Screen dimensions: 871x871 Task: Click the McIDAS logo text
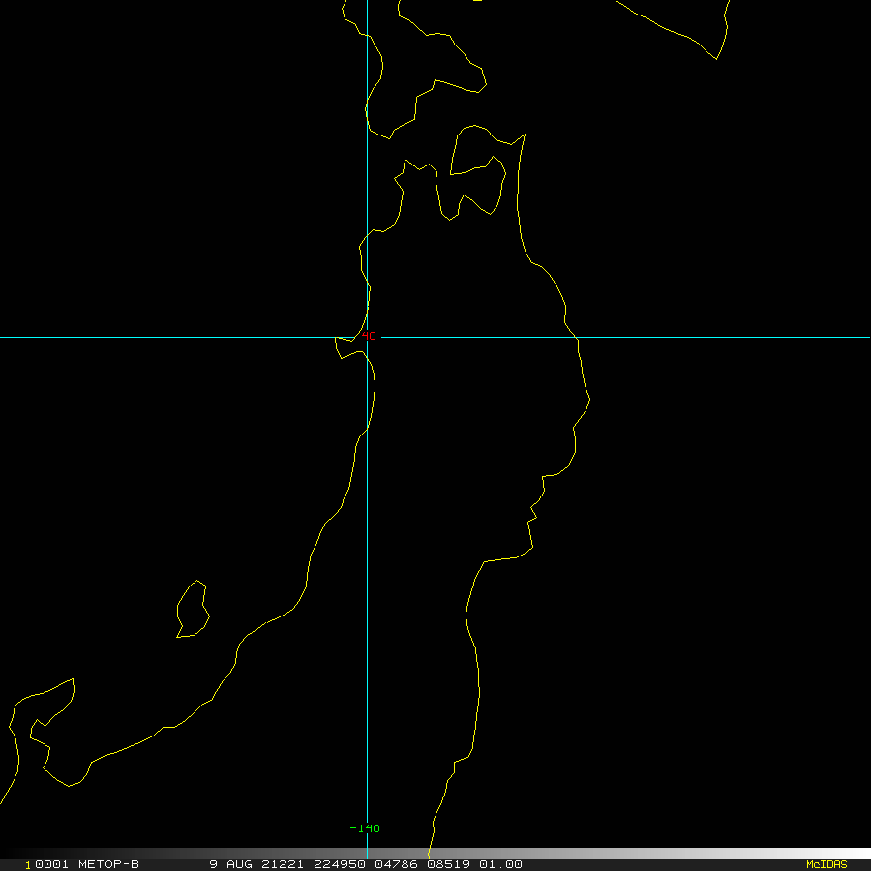[x=826, y=864]
